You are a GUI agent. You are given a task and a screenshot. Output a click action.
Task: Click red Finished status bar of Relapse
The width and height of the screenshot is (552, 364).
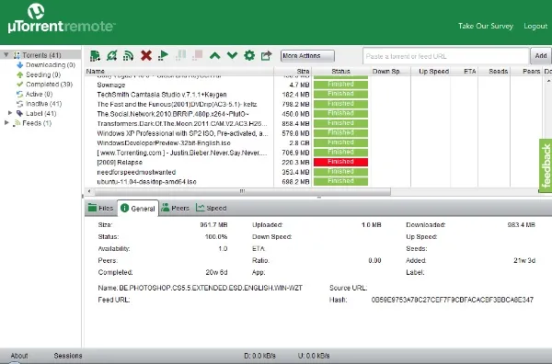[x=340, y=162]
